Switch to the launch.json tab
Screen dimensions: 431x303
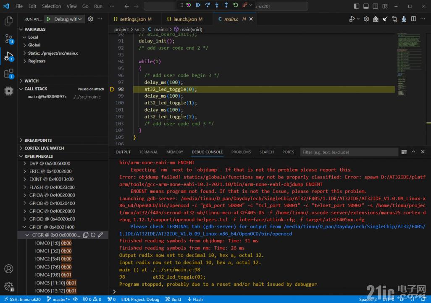point(185,19)
